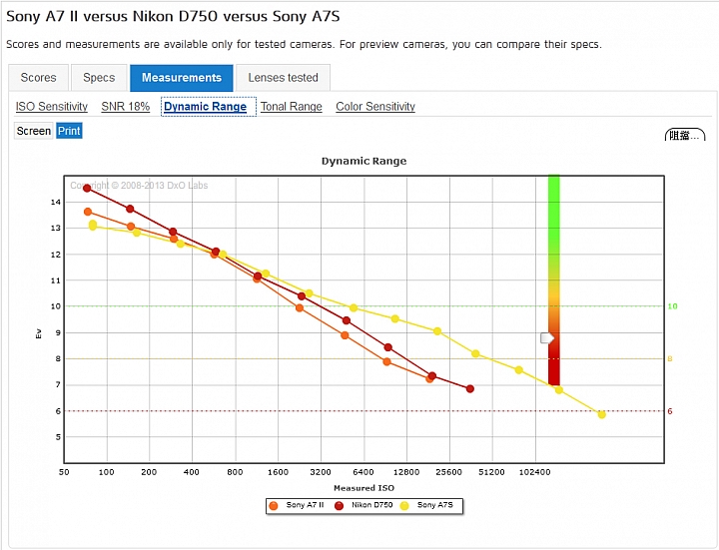The height and width of the screenshot is (550, 719).
Task: Click the Measured ISO axis label
Action: 363,488
